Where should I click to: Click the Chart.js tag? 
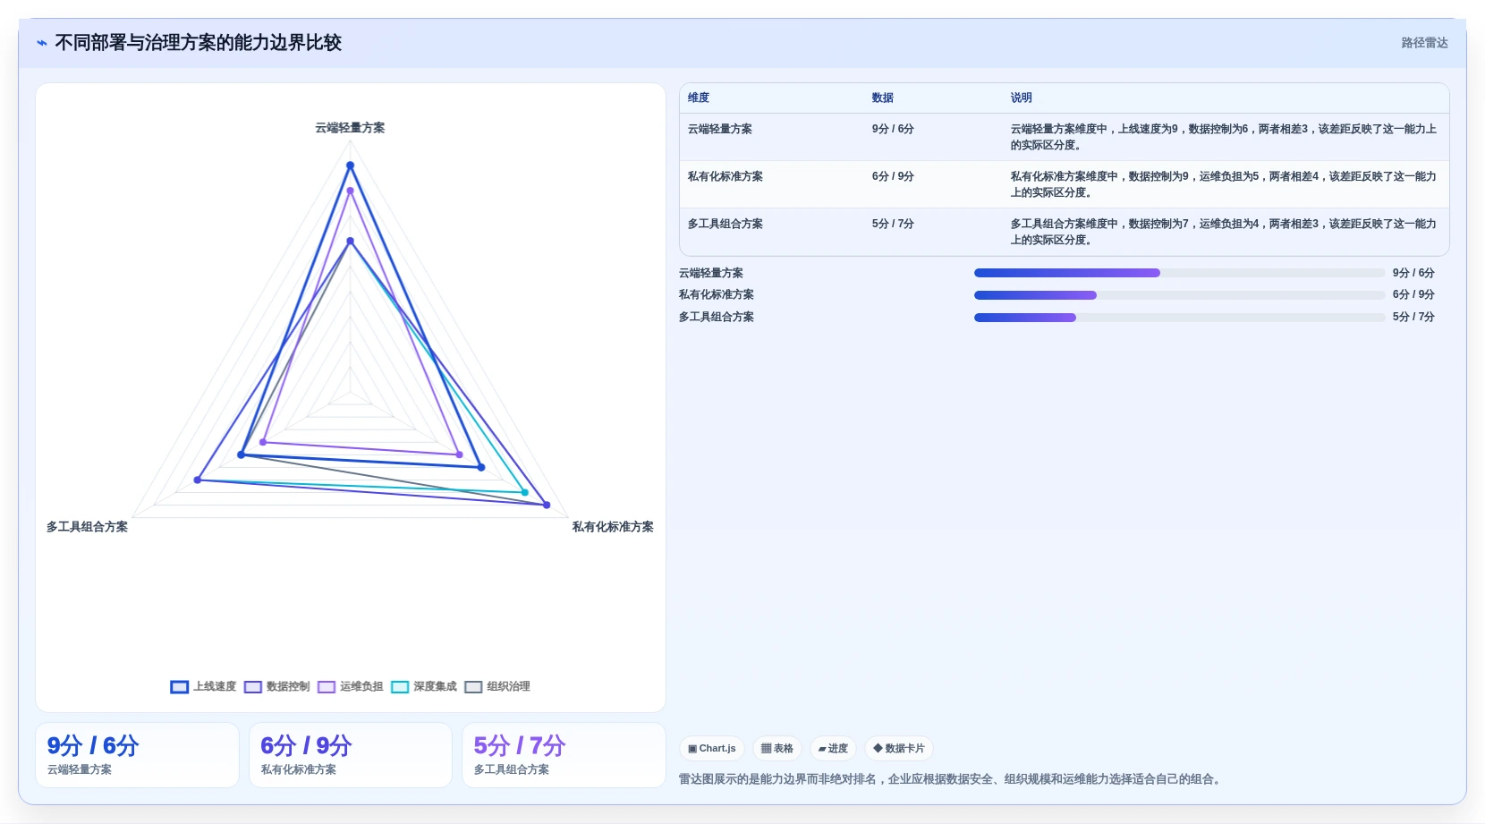point(712,748)
